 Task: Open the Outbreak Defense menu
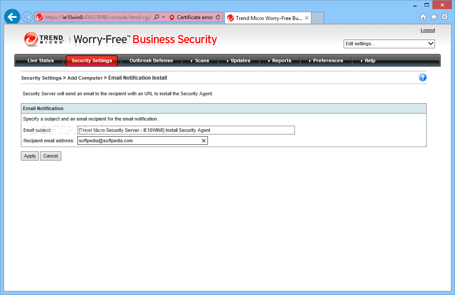(151, 60)
